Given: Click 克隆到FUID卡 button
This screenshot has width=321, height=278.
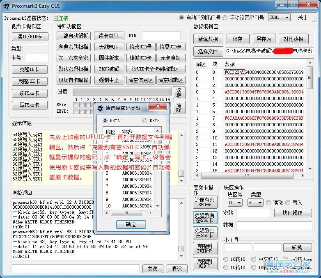Looking at the screenshot, I should (205, 248).
